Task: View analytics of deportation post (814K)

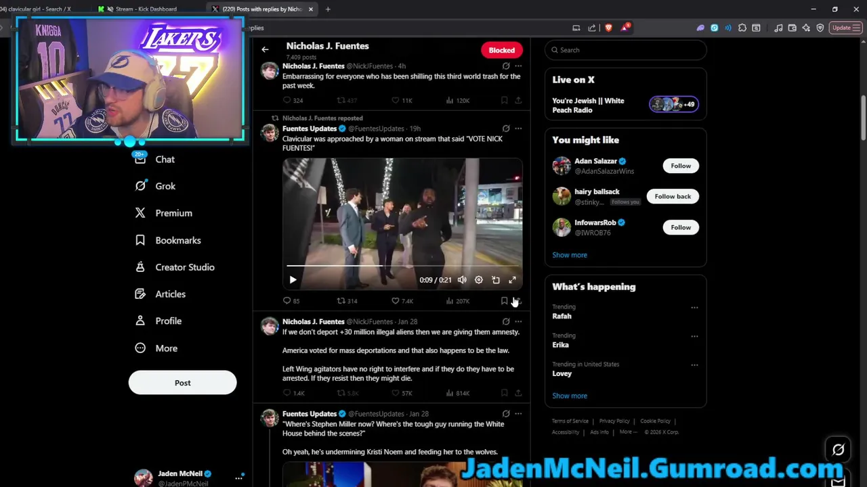Action: [458, 393]
